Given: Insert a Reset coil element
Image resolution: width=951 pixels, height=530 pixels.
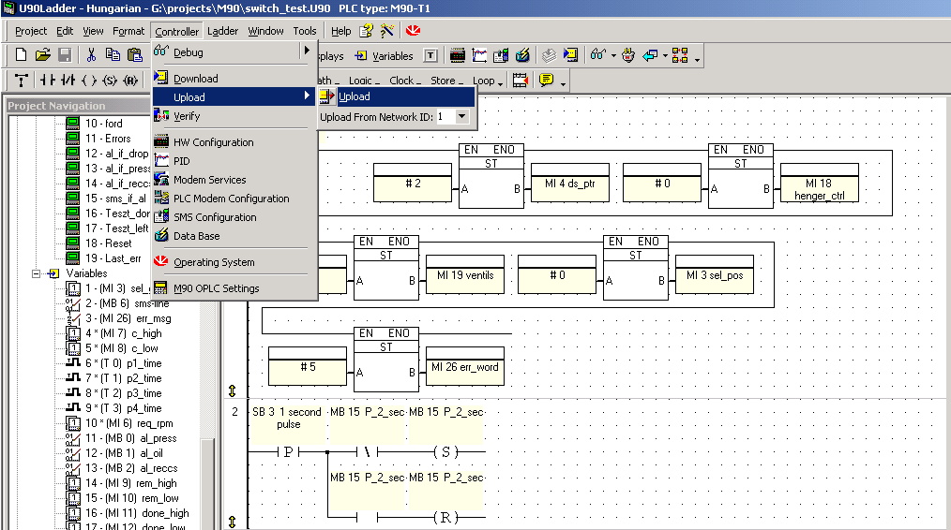Looking at the screenshot, I should tap(130, 80).
